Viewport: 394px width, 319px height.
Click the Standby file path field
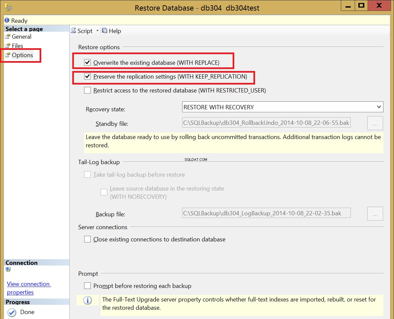[x=266, y=123]
